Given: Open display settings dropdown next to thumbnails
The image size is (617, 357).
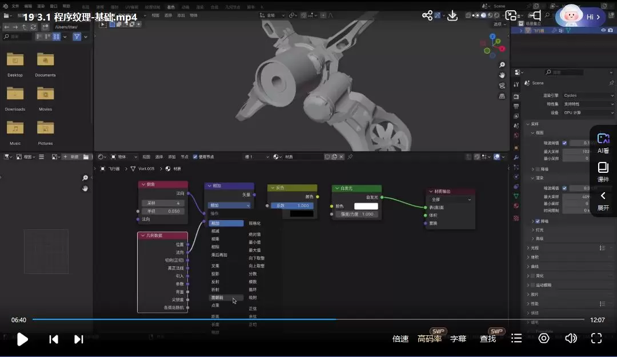Looking at the screenshot, I should click(65, 36).
